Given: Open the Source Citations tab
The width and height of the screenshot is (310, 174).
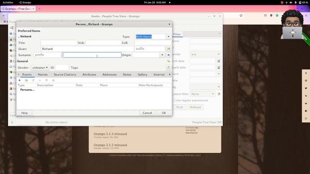Looking at the screenshot, I should [x=65, y=74].
